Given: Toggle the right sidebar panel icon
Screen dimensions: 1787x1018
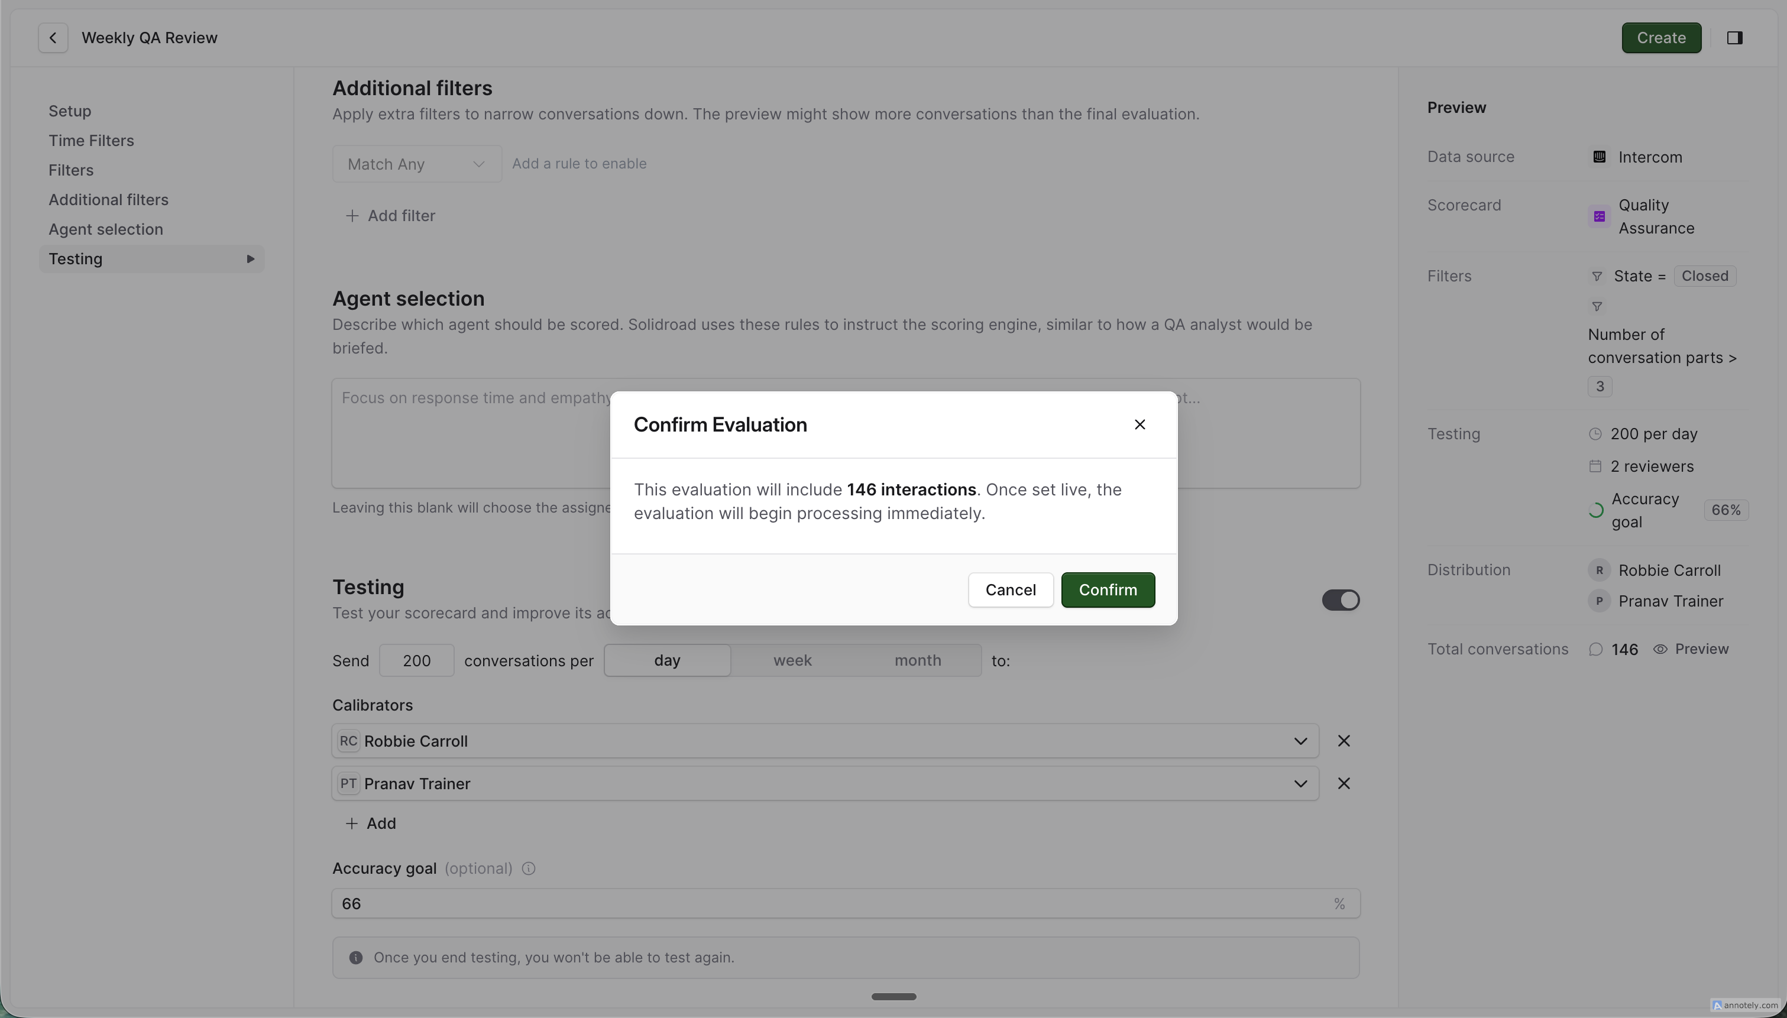Looking at the screenshot, I should pos(1734,38).
